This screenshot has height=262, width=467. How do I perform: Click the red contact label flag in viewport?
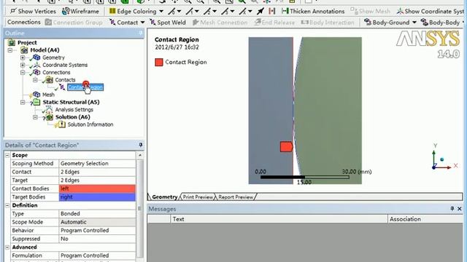[286, 147]
